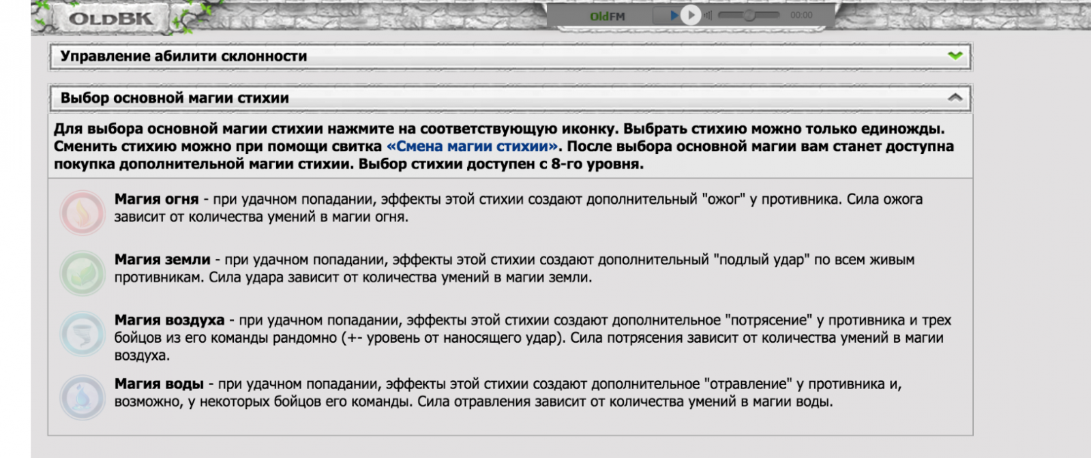This screenshot has height=458, width=1091.
Task: Click the OldBK stone logo
Action: pos(110,18)
